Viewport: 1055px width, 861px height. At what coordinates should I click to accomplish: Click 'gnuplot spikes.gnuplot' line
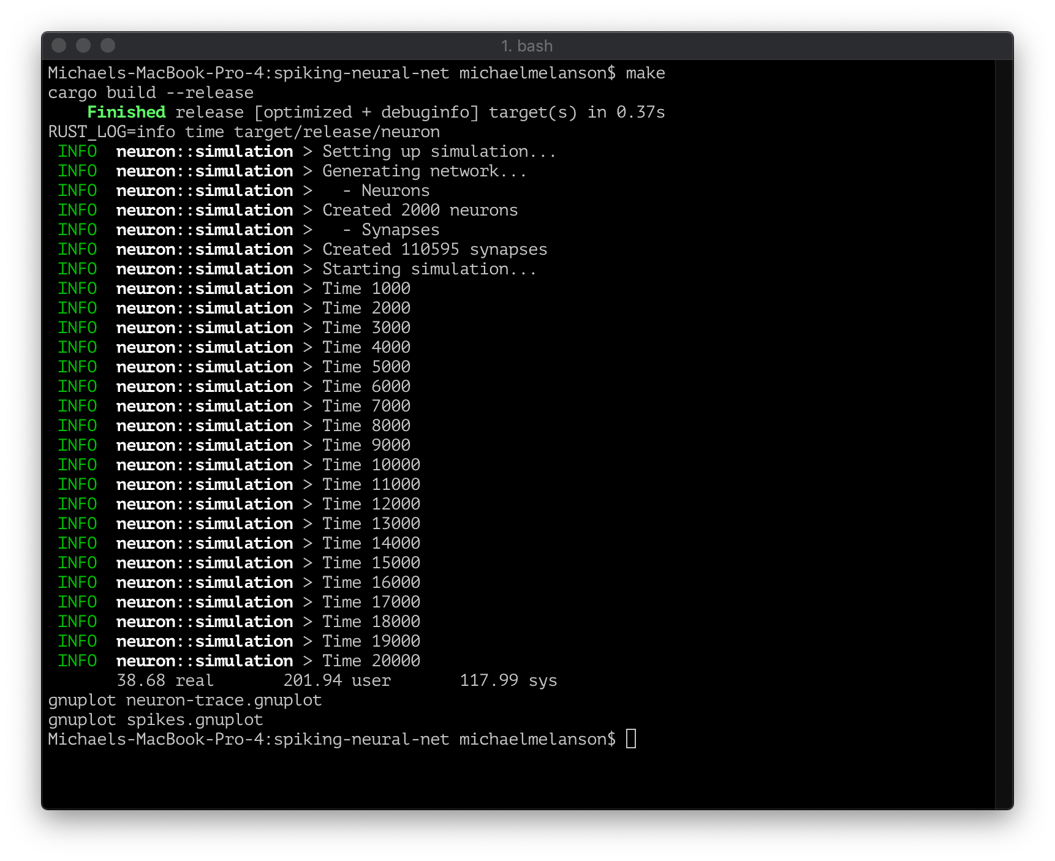[x=156, y=720]
